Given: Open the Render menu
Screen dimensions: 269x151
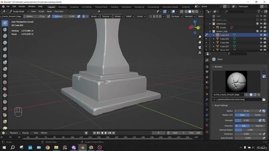Looking at the screenshot, I should [x=22, y=7].
